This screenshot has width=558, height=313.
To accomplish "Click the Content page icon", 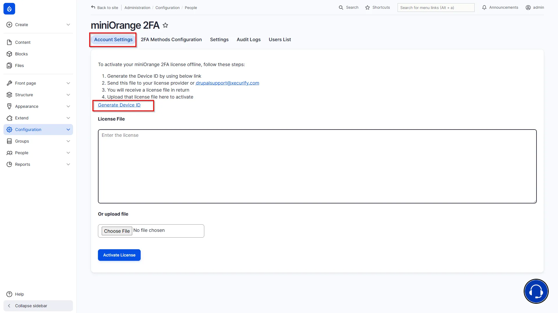I will click(x=9, y=42).
